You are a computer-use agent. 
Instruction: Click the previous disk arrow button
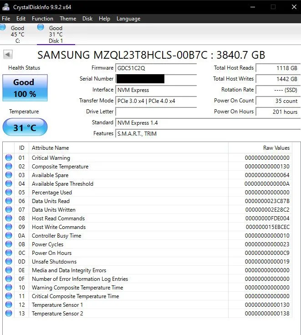(x=8, y=55)
